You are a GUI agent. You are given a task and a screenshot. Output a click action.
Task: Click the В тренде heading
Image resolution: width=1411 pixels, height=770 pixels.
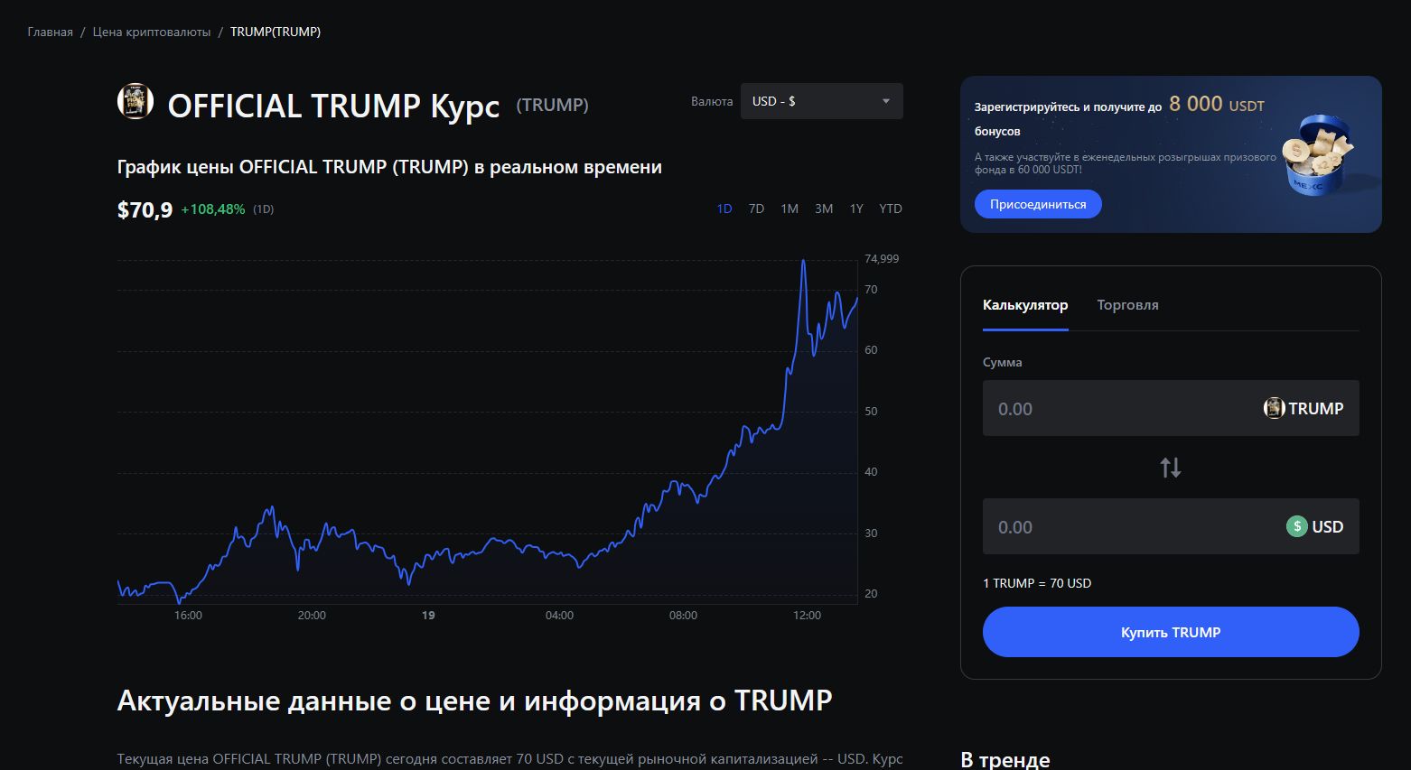click(x=1005, y=760)
